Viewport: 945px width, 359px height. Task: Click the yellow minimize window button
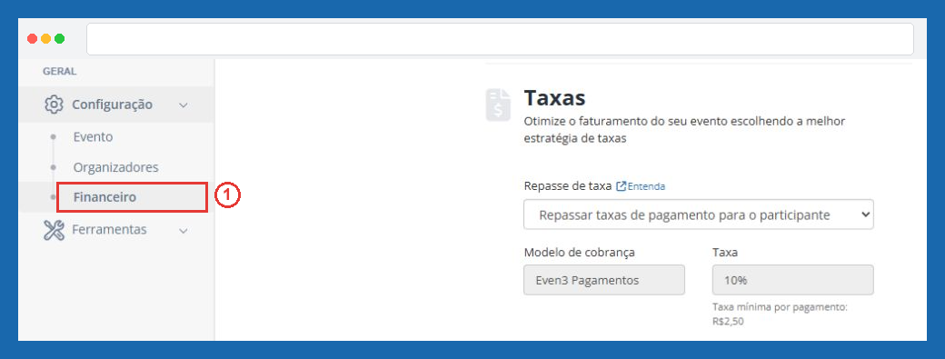(x=45, y=38)
